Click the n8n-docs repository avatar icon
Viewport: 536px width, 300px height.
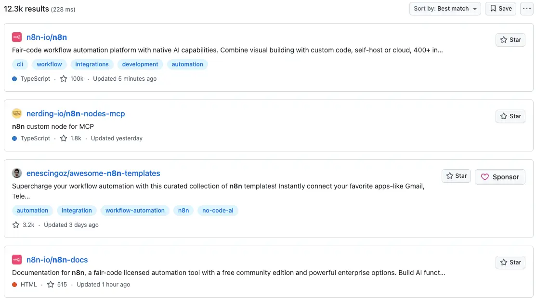pyautogui.click(x=17, y=260)
